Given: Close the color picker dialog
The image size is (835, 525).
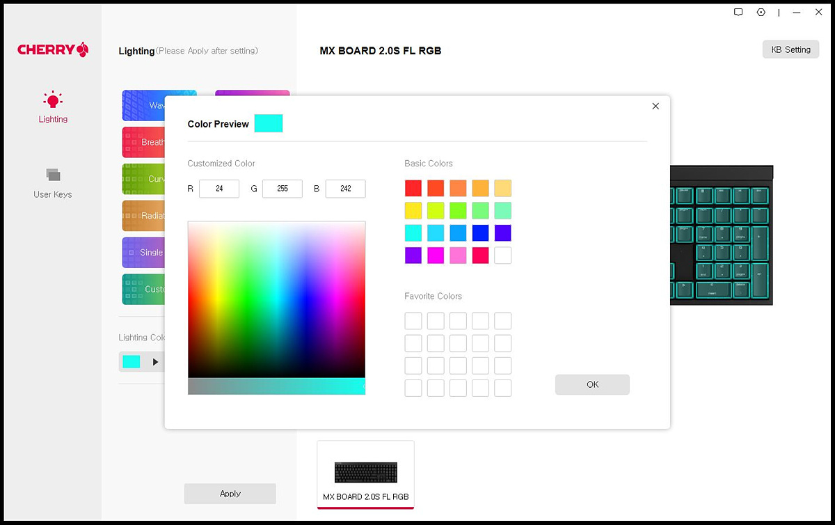Looking at the screenshot, I should coord(655,106).
